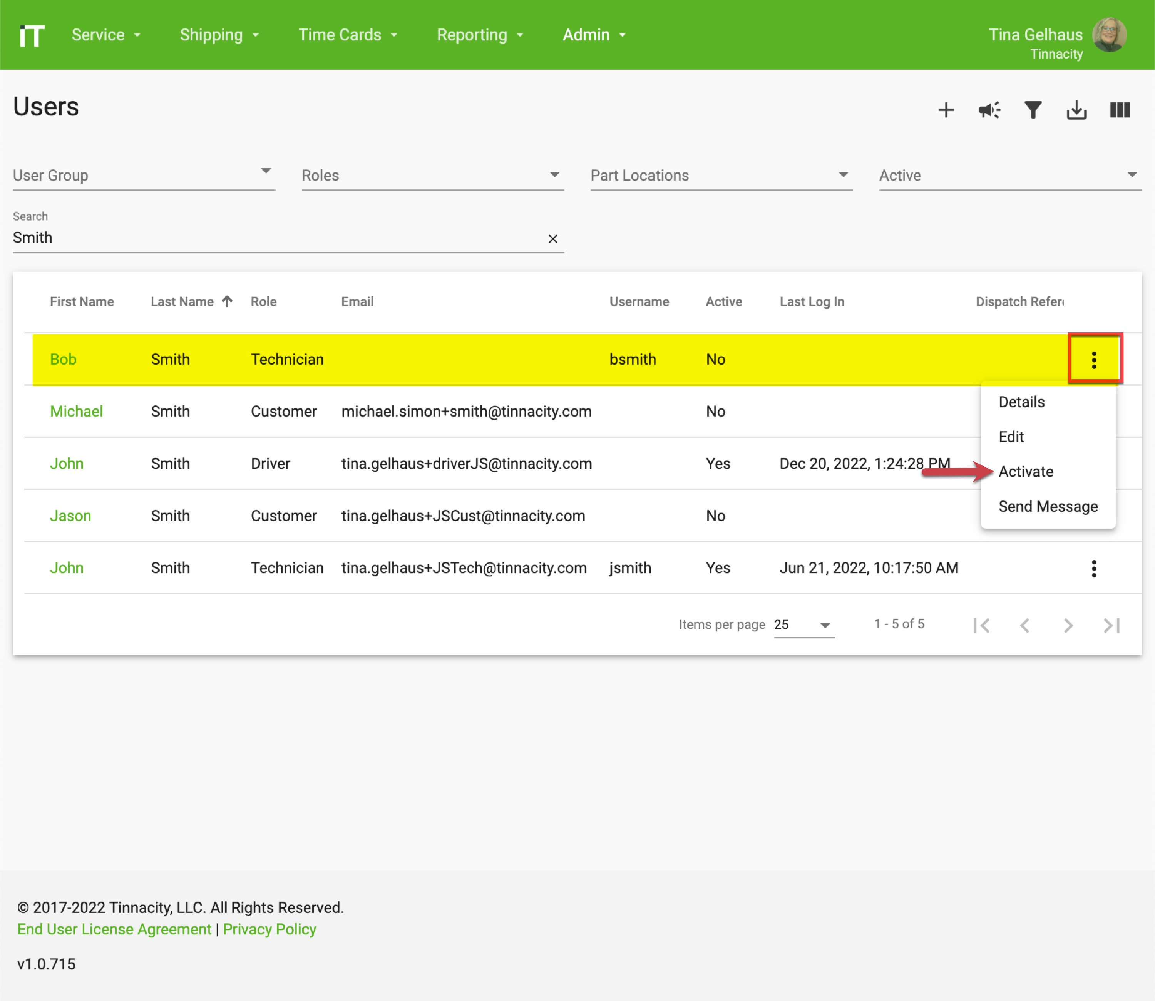
Task: Go to next page arrow
Action: click(1068, 625)
